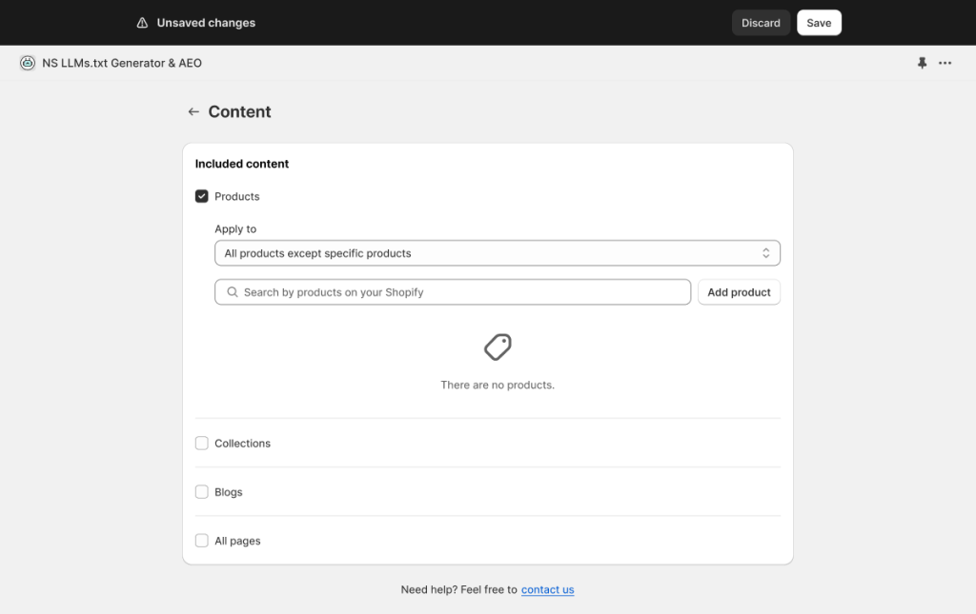The image size is (976, 614).
Task: Click the product search field
Action: [x=457, y=292]
